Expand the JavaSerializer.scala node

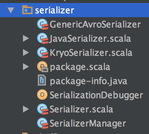26,38
